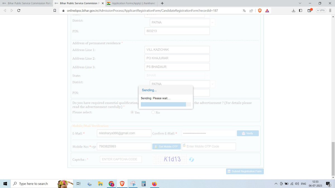
Task: Open File Explorer from the taskbar
Action: [x=100, y=184]
